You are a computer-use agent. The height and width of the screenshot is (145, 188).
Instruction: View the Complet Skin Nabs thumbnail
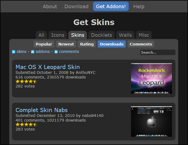tap(151, 121)
